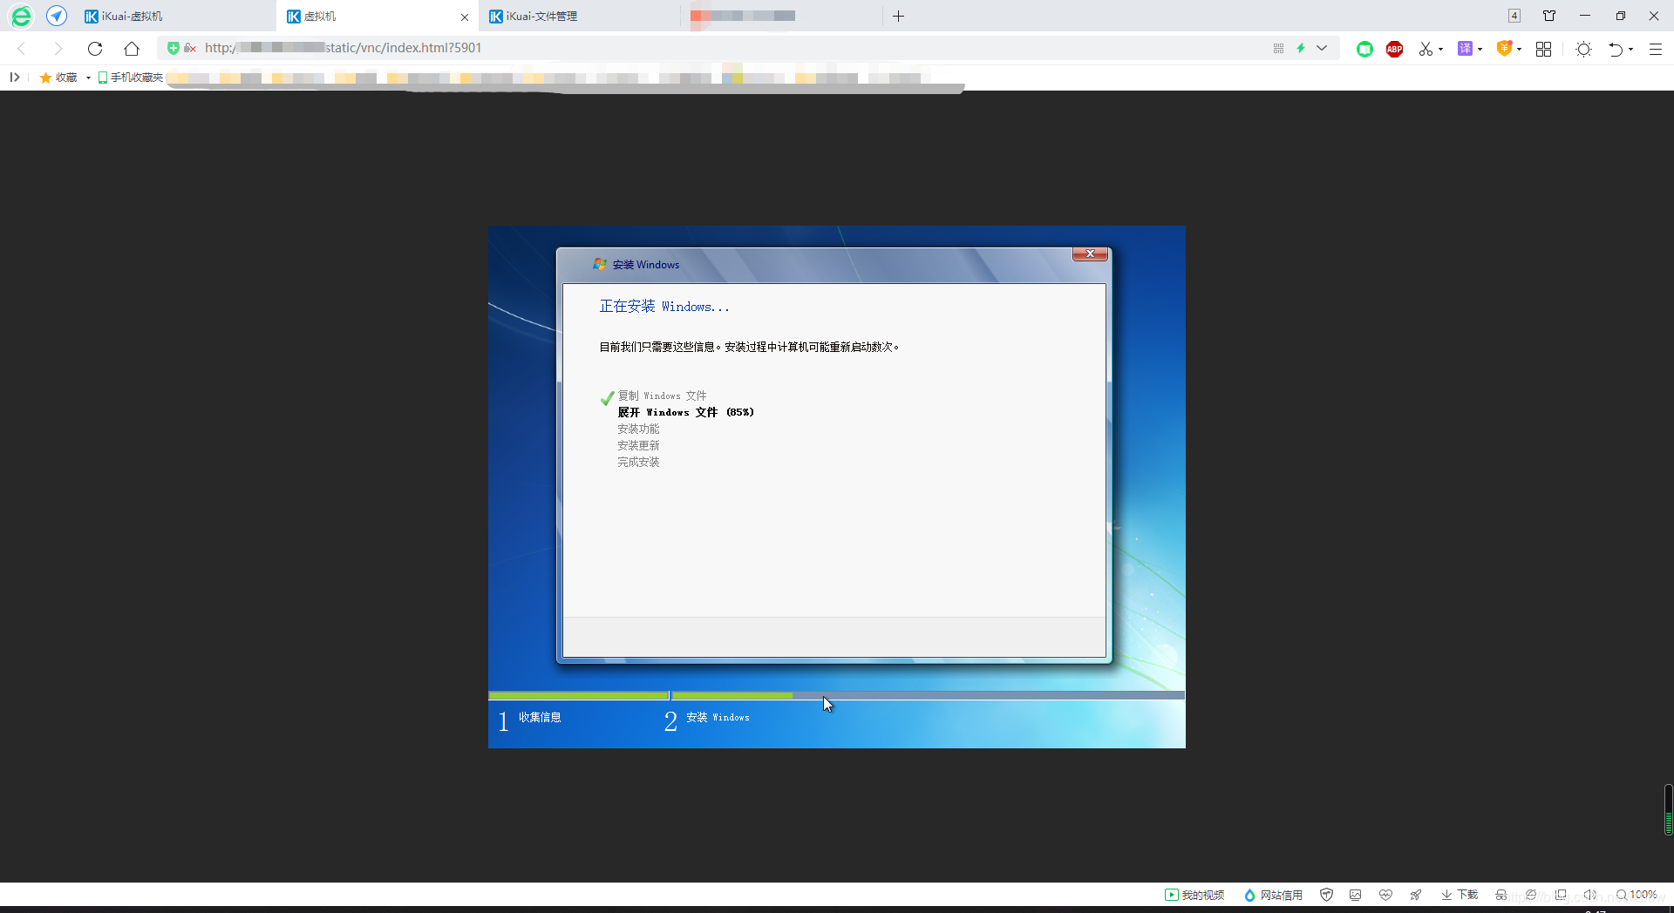Click the 复制 Windows 文件 completed step
This screenshot has height=913, width=1674.
[x=662, y=396]
